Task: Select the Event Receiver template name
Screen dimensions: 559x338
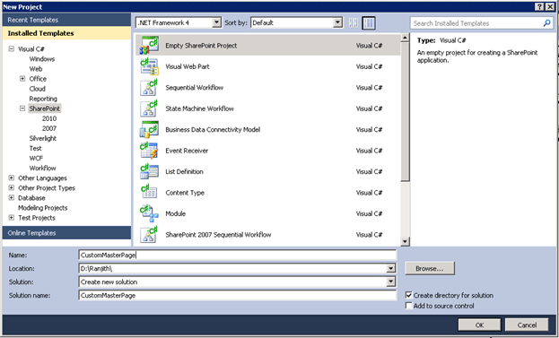Action: [x=187, y=151]
